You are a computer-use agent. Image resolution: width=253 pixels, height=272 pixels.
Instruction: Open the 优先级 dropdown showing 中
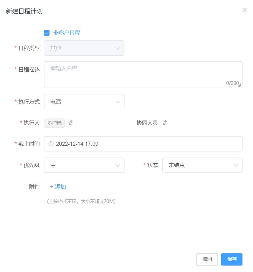click(84, 165)
